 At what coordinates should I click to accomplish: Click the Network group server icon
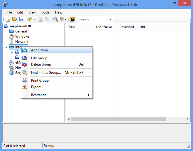pyautogui.click(x=12, y=42)
